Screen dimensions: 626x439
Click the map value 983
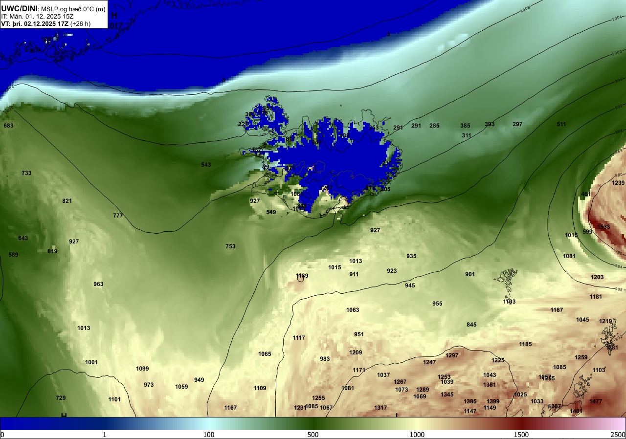click(x=325, y=359)
